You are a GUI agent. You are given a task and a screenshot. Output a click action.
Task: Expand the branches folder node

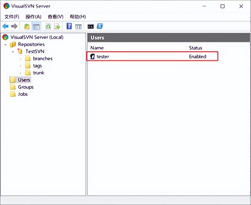(x=20, y=59)
